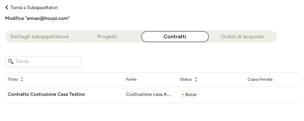Toggle sort arrows next to Status
This screenshot has width=304, height=121.
pos(196,79)
